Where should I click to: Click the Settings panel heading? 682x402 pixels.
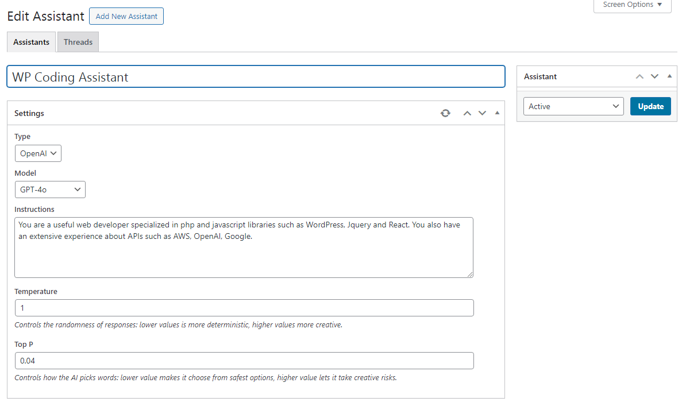point(29,114)
